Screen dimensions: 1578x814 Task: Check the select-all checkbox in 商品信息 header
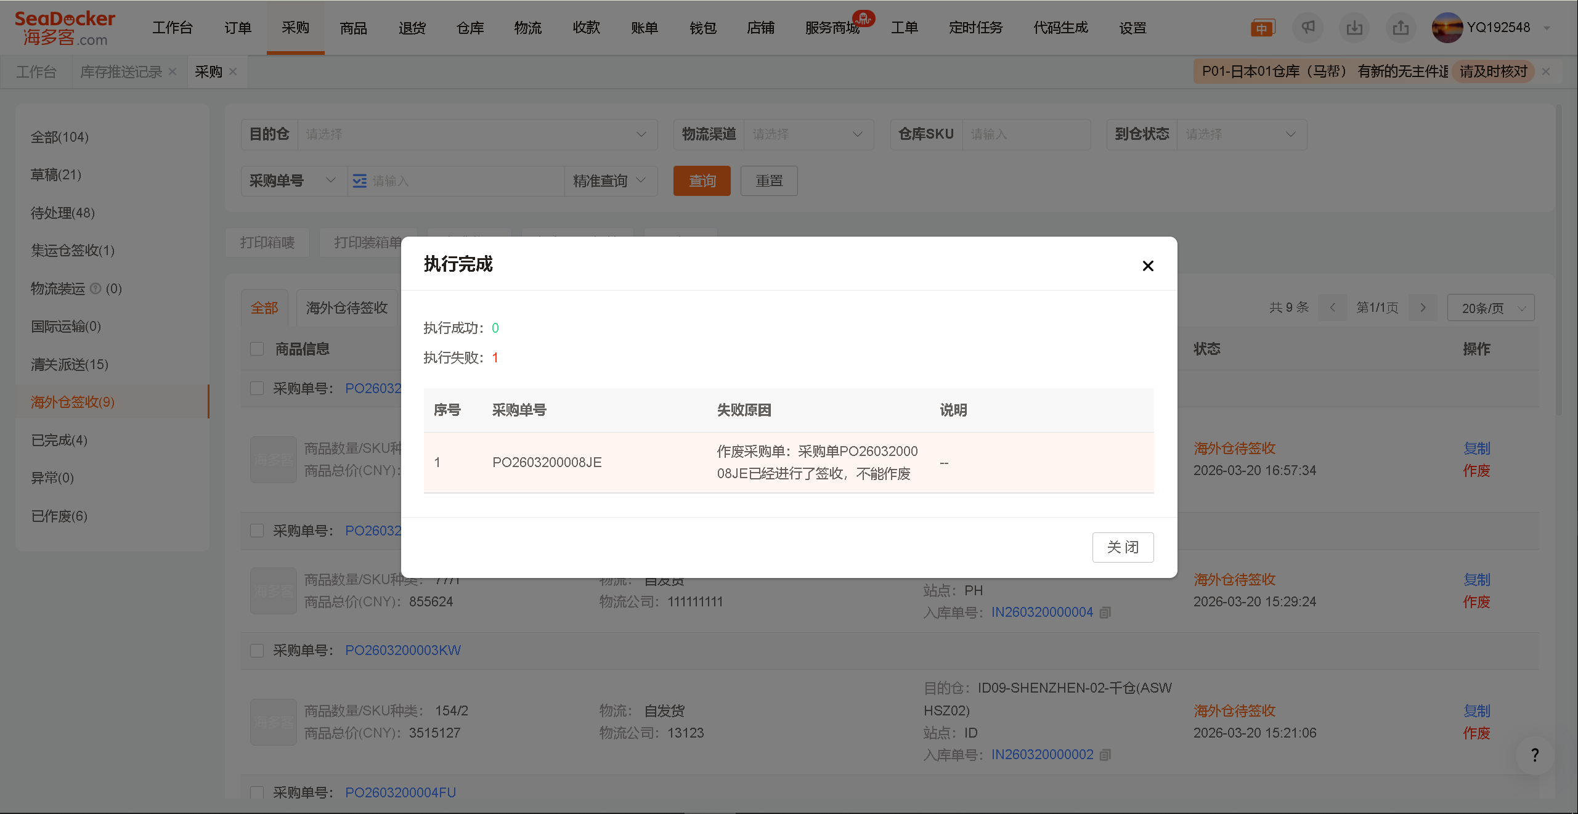(257, 348)
